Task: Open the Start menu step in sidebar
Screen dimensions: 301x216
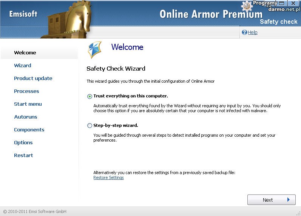Action: pos(28,104)
